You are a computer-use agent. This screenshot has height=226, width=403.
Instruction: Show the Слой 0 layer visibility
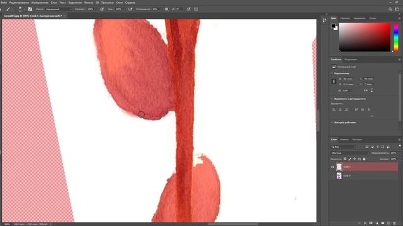[332, 176]
